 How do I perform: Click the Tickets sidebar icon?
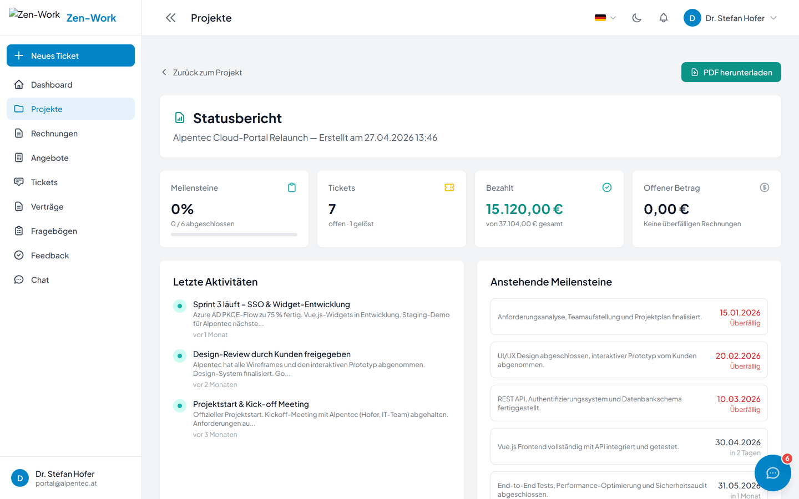click(19, 182)
